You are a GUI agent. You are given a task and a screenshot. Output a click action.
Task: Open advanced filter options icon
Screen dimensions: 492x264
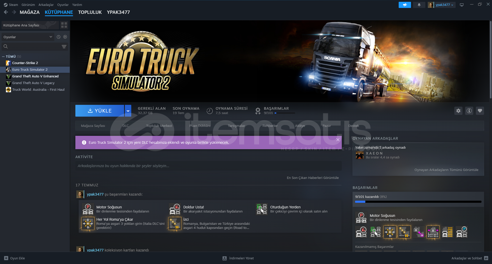[x=64, y=46]
